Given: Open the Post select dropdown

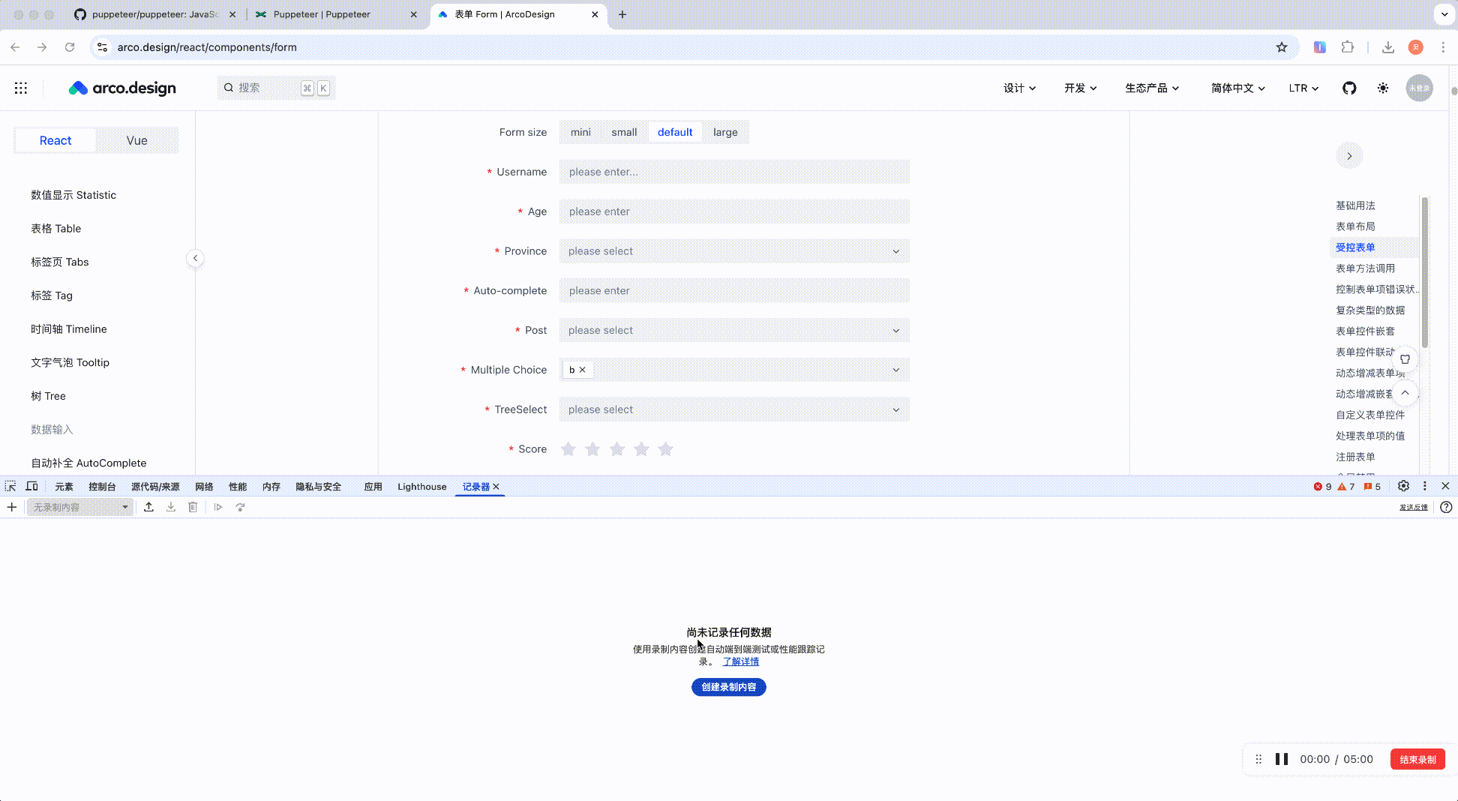Looking at the screenshot, I should tap(734, 330).
